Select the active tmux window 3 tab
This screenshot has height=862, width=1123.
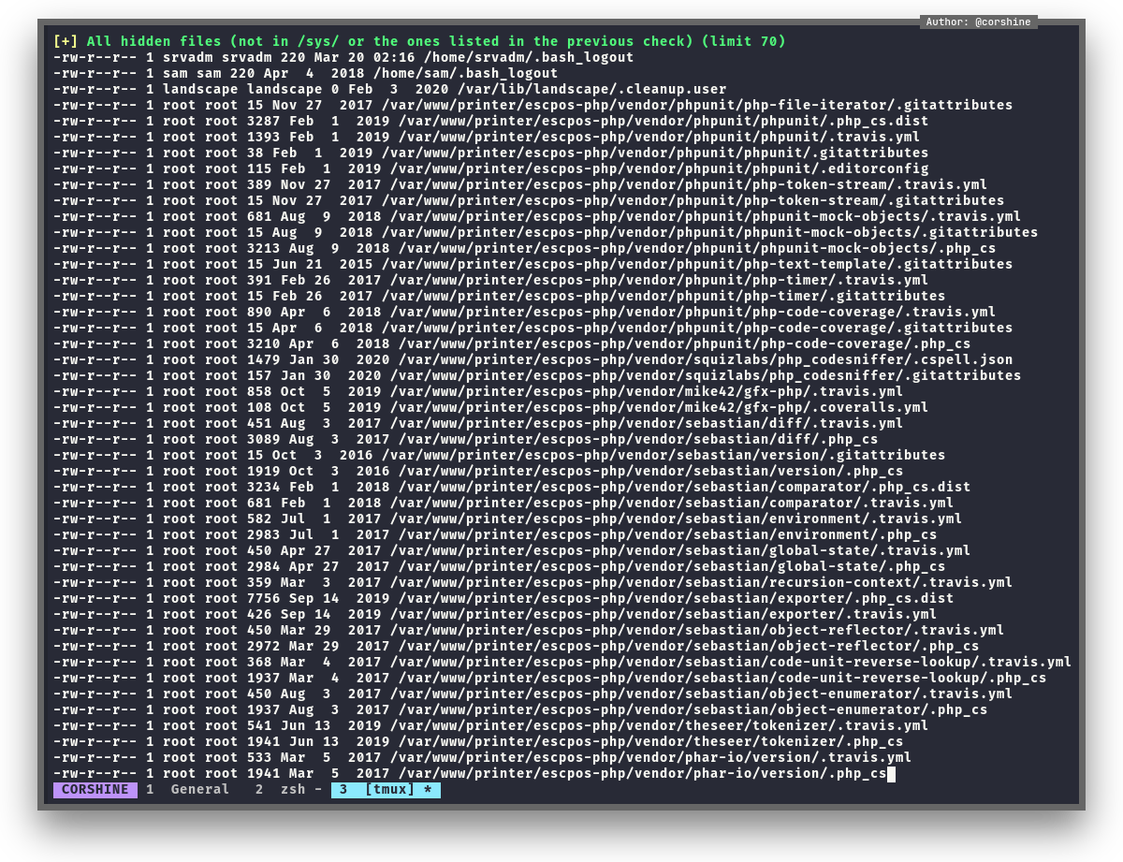click(386, 790)
